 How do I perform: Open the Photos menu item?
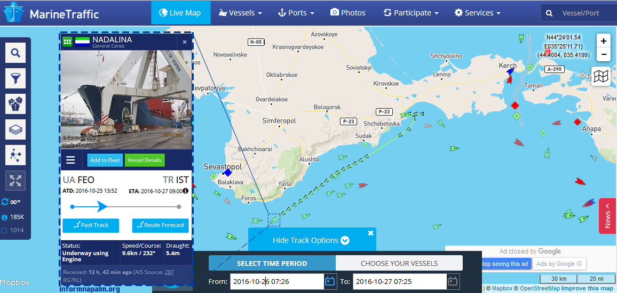[348, 13]
